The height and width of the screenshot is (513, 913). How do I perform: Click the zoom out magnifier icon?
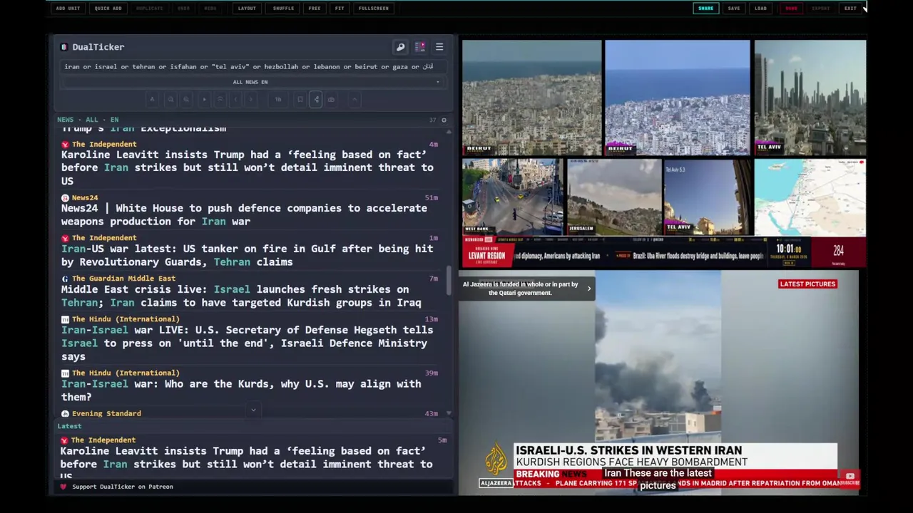(x=170, y=100)
